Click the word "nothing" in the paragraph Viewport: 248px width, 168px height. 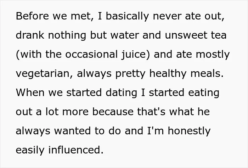[x=67, y=36]
